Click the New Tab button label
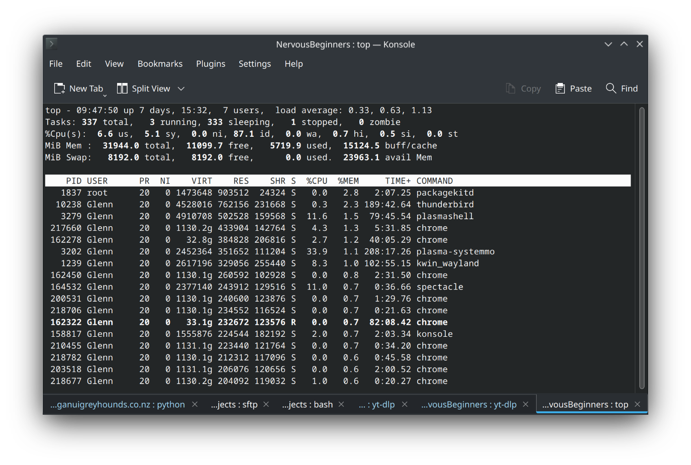Viewport: 691px width, 465px height. tap(86, 88)
